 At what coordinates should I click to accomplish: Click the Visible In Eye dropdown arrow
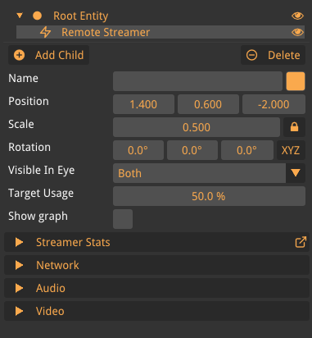pos(296,173)
